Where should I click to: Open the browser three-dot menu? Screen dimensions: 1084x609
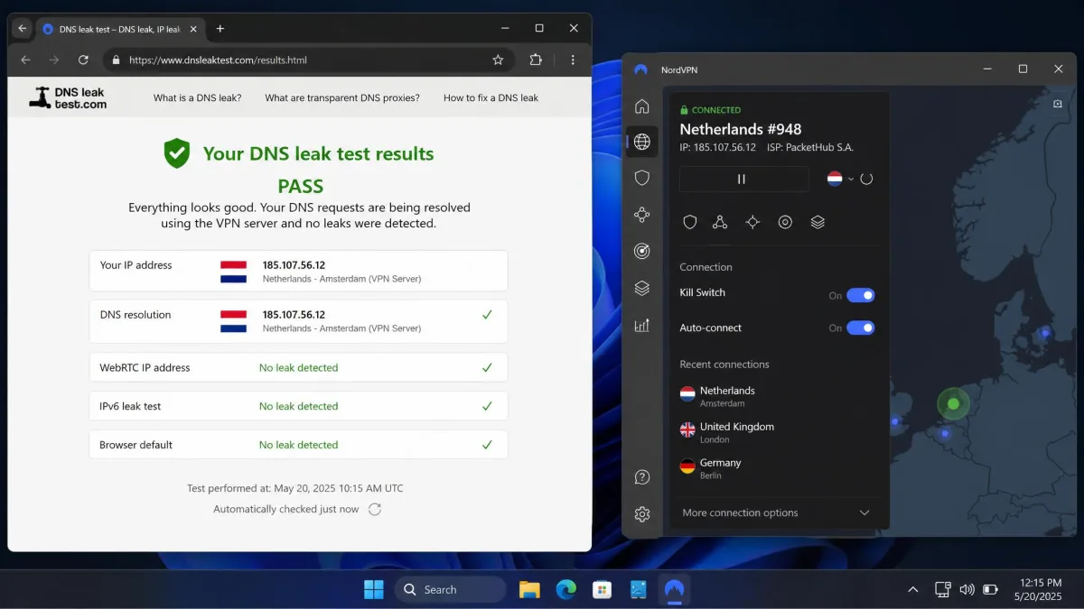click(x=573, y=60)
